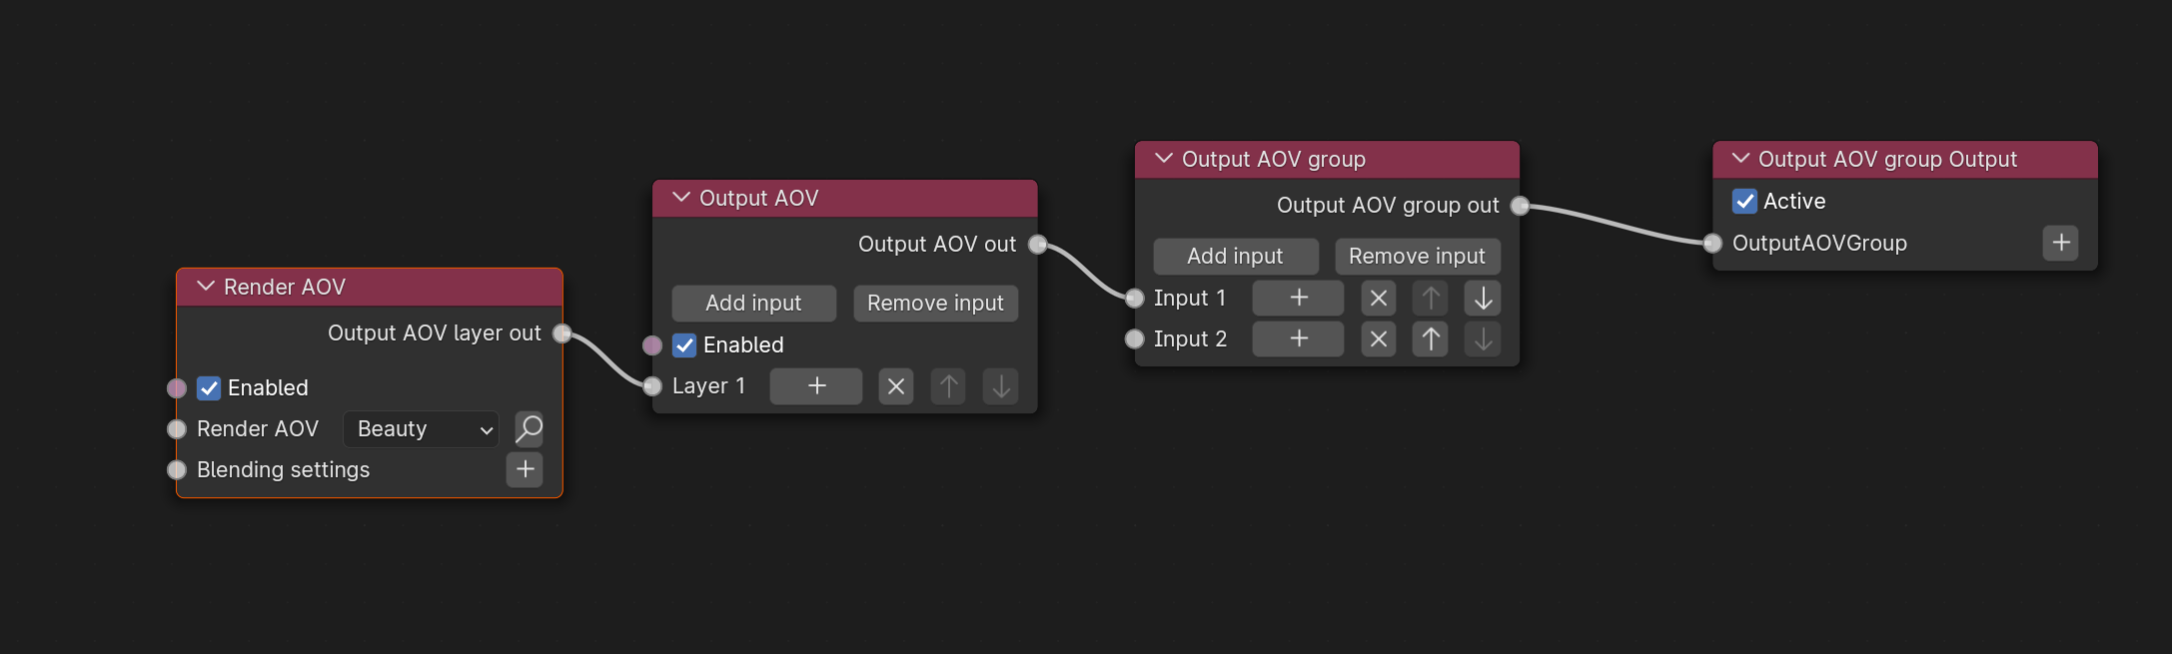Click the plus button on Layer 1 row
Viewport: 2172px width, 654px height.
816,386
